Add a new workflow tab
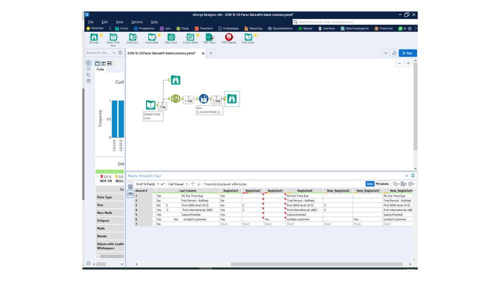The width and height of the screenshot is (500, 281). tap(211, 53)
